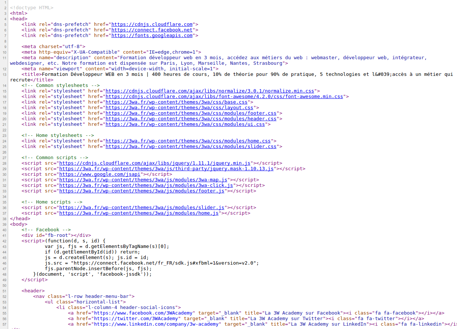Open the modules/slider.css stylesheet link

[191, 146]
